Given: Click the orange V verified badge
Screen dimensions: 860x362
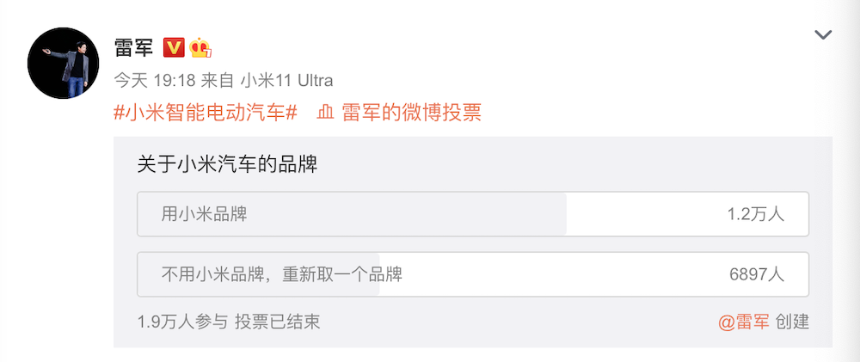Looking at the screenshot, I should 174,47.
